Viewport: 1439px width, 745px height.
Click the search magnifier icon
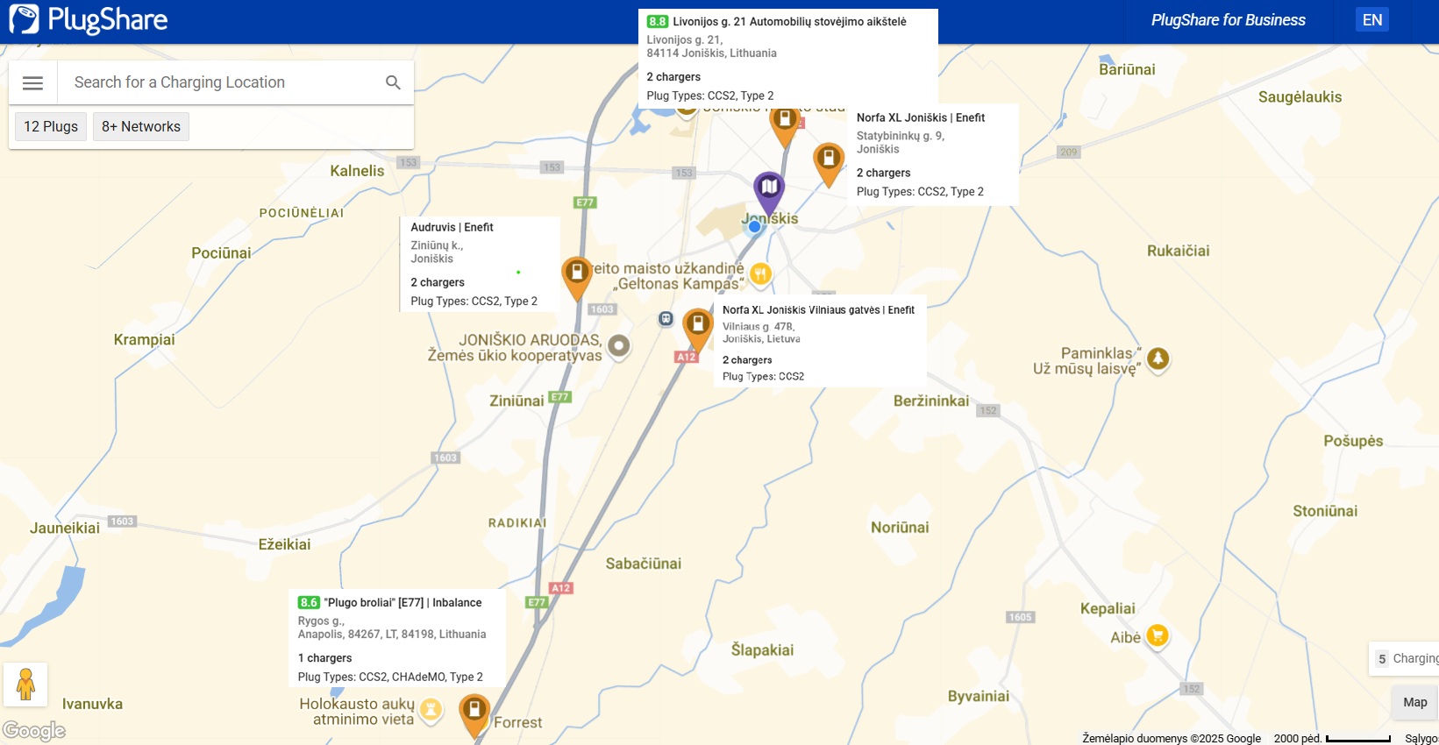(x=393, y=82)
